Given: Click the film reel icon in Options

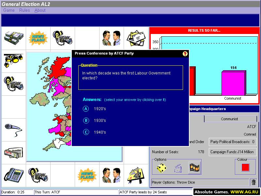Looking at the screenshot, I should (194, 168).
